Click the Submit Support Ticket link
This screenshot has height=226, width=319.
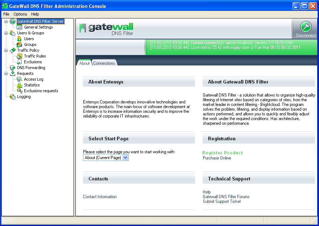point(222,201)
